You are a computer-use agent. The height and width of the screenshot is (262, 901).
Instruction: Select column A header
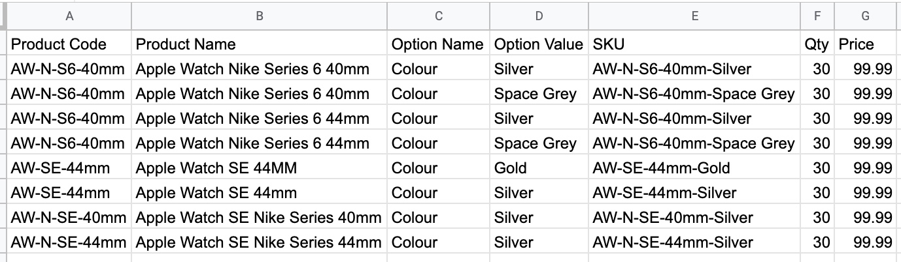coord(69,16)
